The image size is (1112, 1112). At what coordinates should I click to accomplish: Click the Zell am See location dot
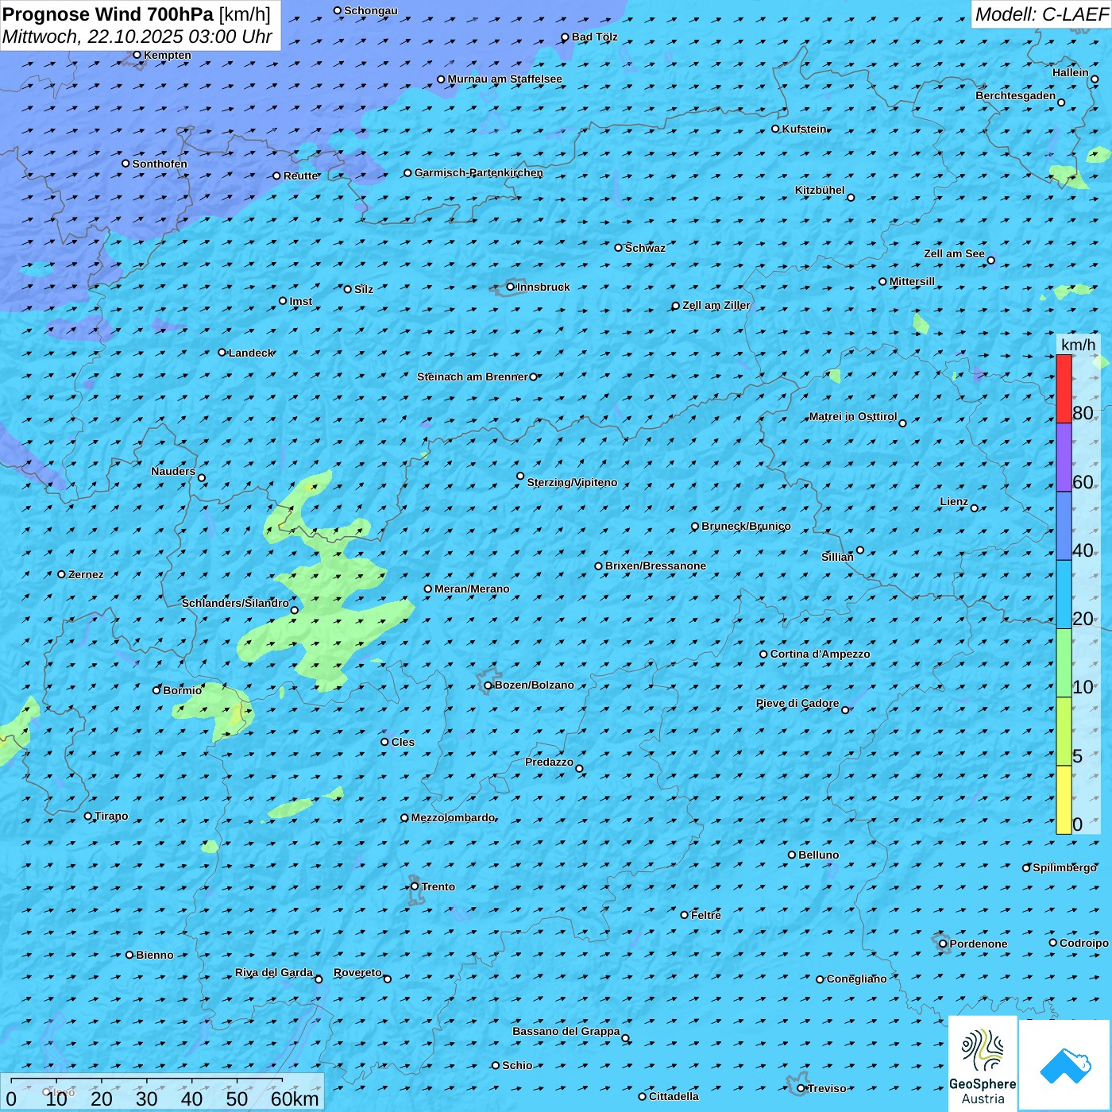click(x=991, y=261)
